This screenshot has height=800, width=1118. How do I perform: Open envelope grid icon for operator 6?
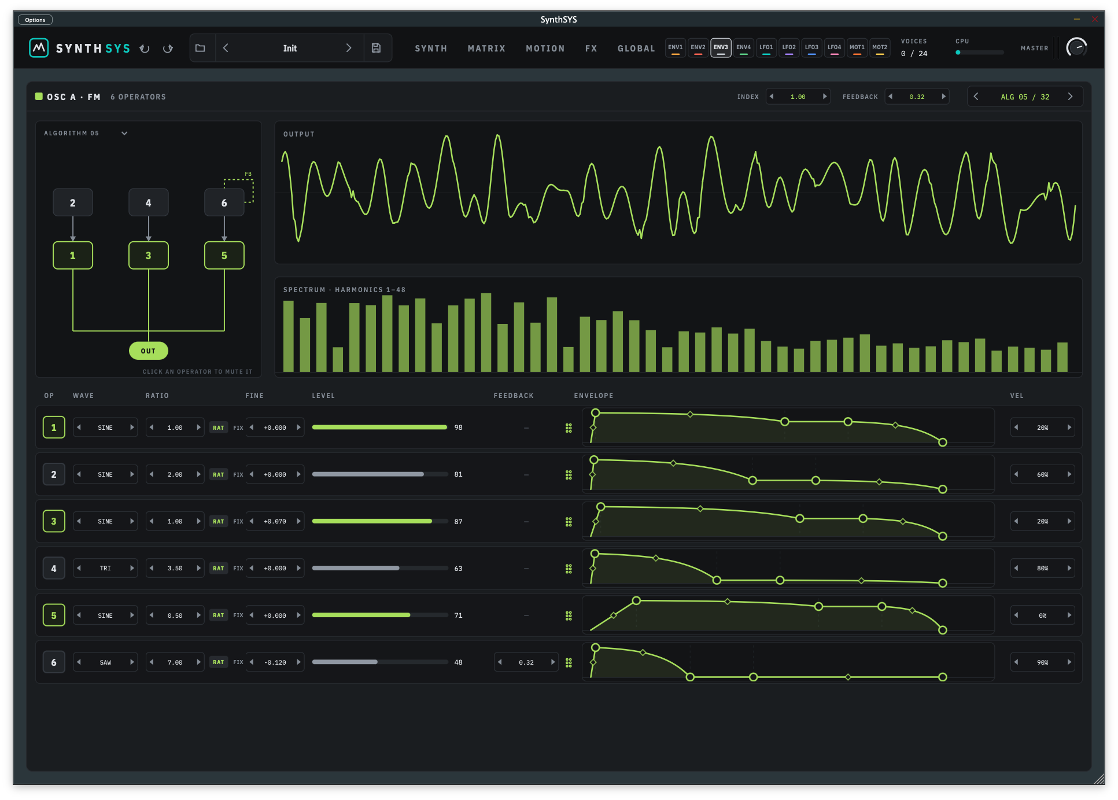point(569,662)
